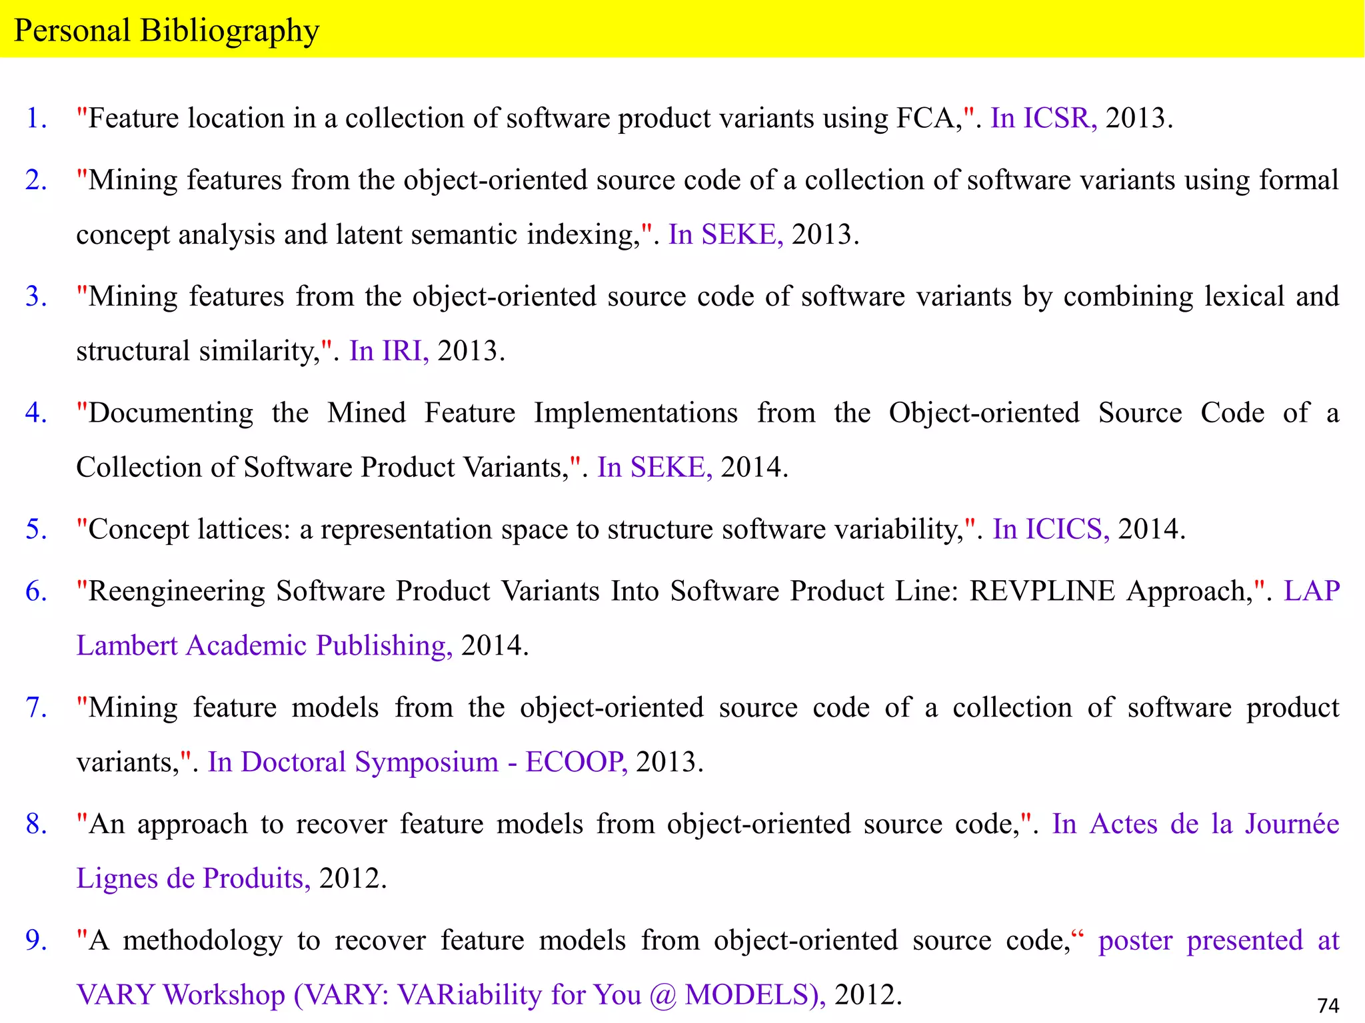Click 'poster presented at' text
Viewport: 1365px width, 1023px height.
pyautogui.click(x=1219, y=941)
